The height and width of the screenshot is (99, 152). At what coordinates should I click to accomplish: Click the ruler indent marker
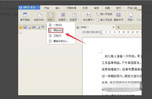tap(102, 32)
